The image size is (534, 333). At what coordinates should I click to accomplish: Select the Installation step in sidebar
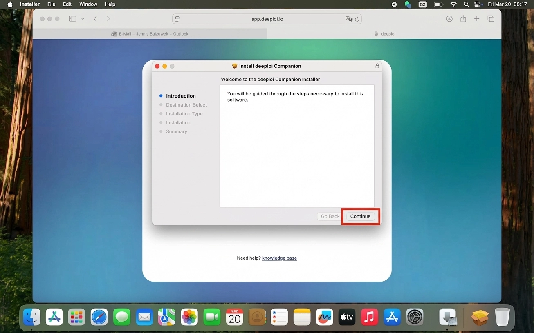(x=178, y=122)
